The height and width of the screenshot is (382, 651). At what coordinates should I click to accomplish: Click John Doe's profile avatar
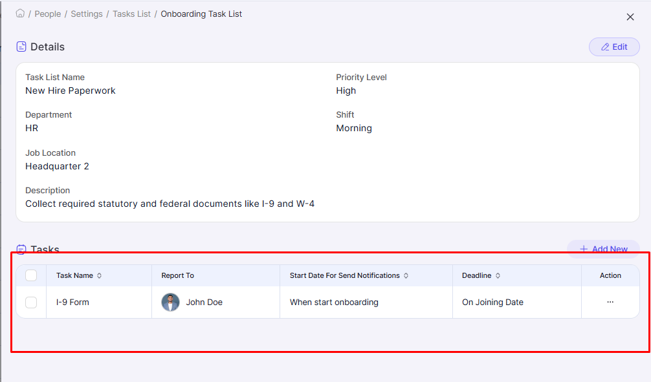coord(170,302)
